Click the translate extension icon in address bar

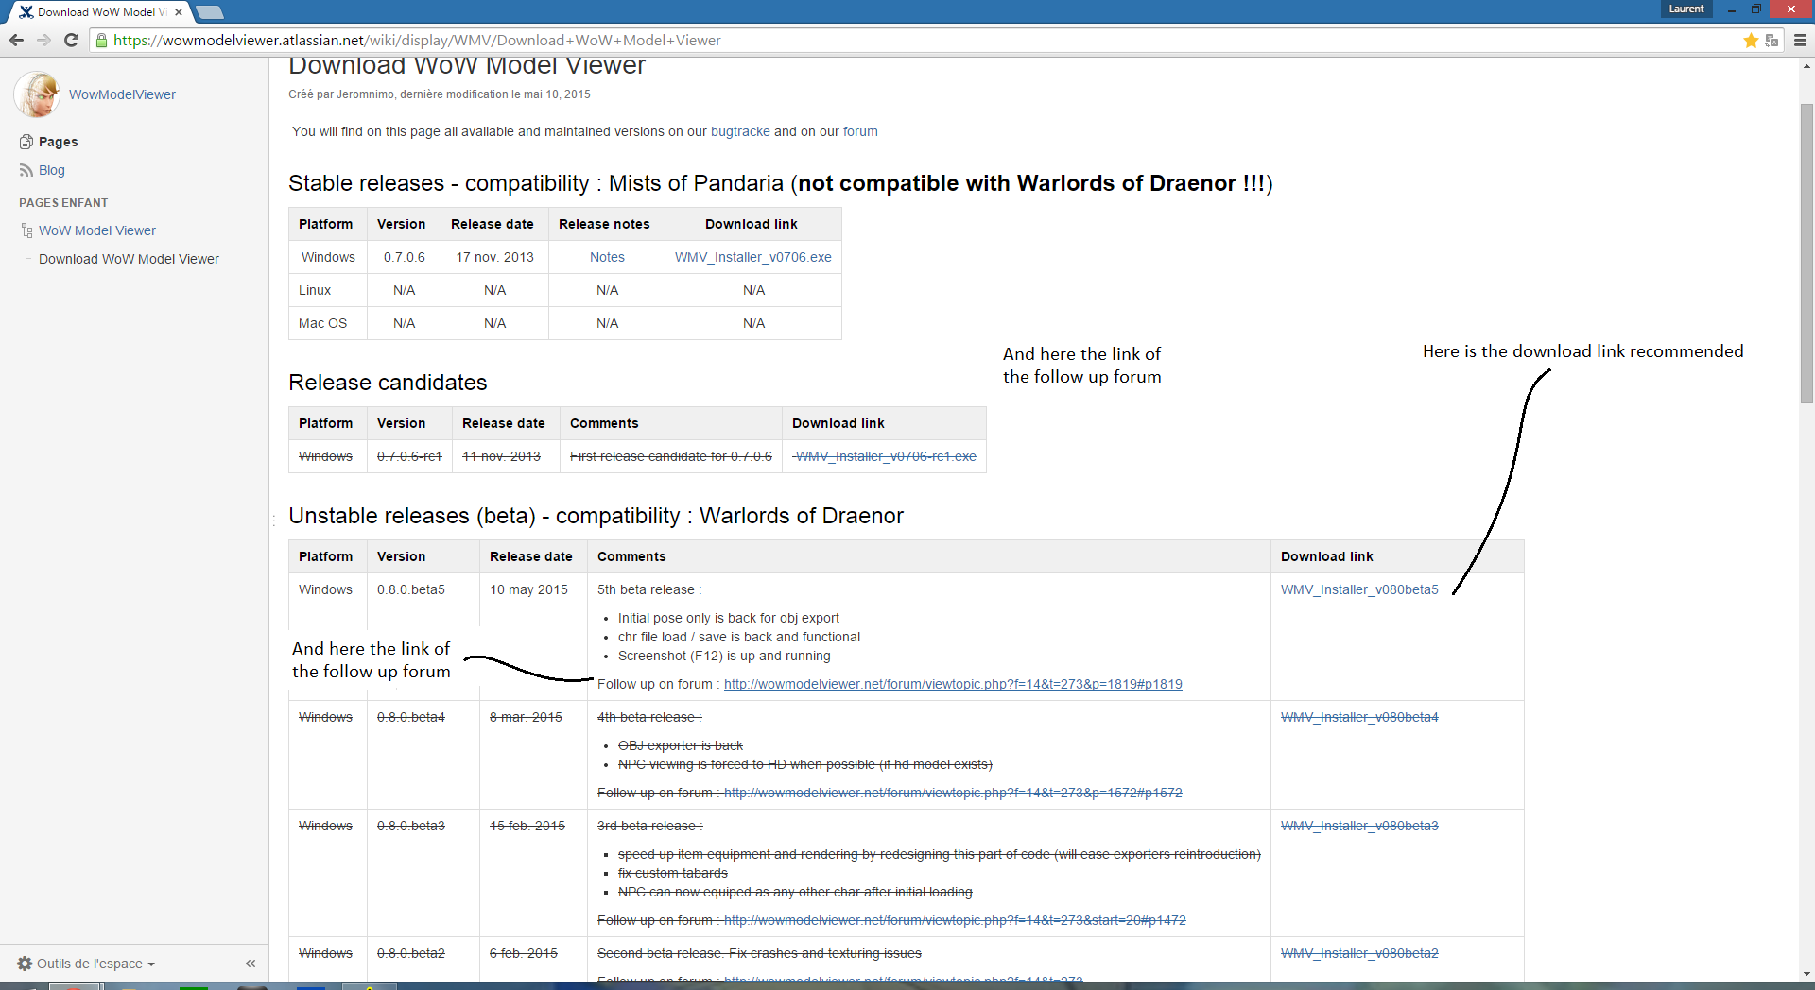point(1772,40)
